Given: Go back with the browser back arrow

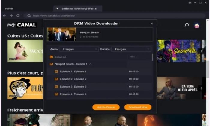Looking at the screenshot, I should point(4,16).
